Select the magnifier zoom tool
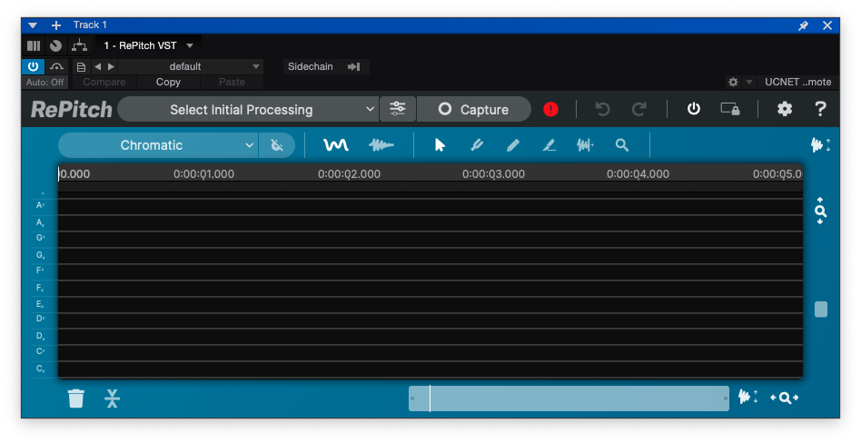The image size is (861, 443). click(x=621, y=145)
